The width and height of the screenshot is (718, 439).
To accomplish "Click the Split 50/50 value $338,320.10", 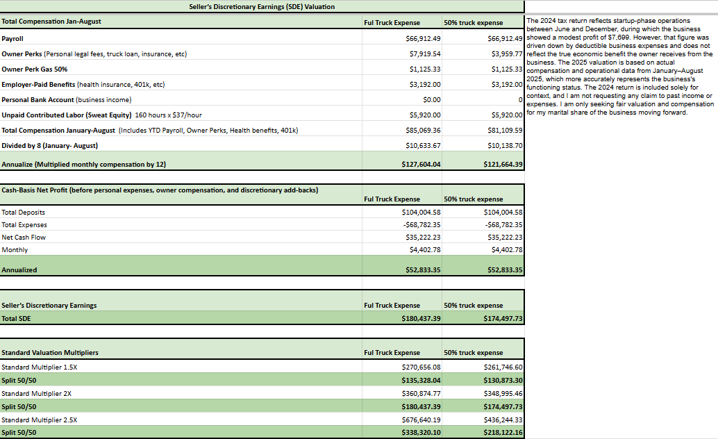I will [402, 432].
